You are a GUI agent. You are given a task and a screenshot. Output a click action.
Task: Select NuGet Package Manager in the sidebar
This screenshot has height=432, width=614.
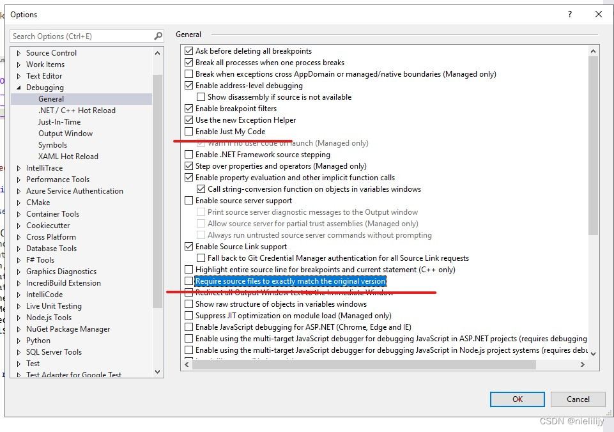69,328
